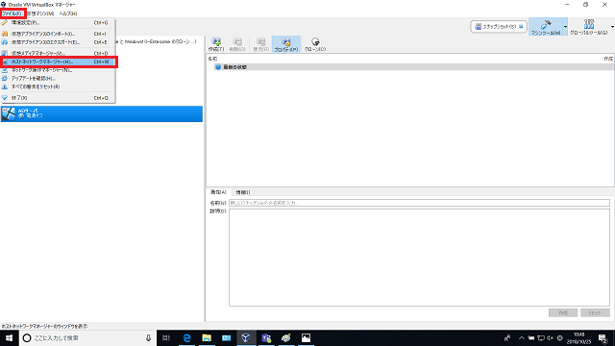
Task: Click the 名前 column header
Action: tap(212, 59)
